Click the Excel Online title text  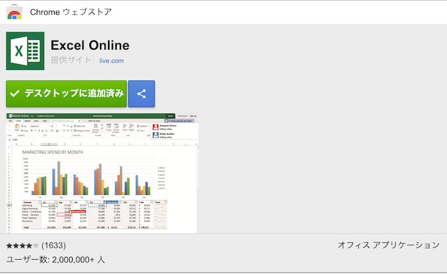90,45
